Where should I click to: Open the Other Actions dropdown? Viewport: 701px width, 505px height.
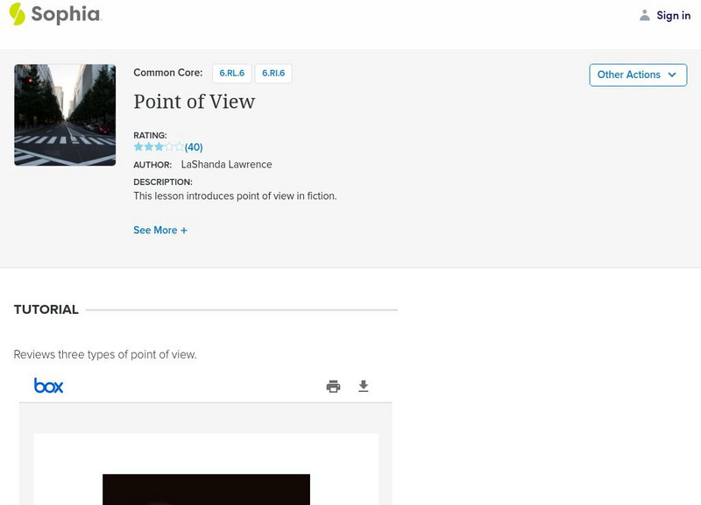pos(637,75)
